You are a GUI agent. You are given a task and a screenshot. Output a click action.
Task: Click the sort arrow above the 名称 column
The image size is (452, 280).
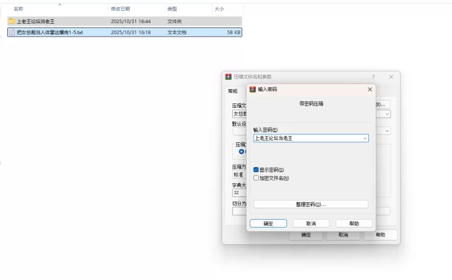59,5
